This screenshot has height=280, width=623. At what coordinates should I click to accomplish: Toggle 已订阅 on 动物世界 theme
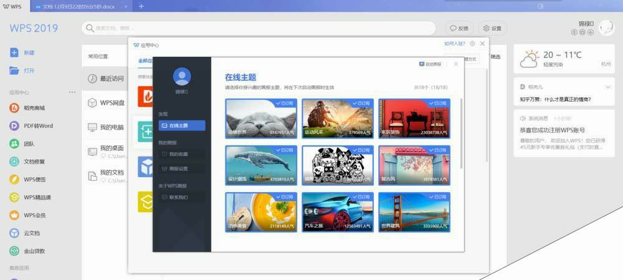click(x=285, y=103)
